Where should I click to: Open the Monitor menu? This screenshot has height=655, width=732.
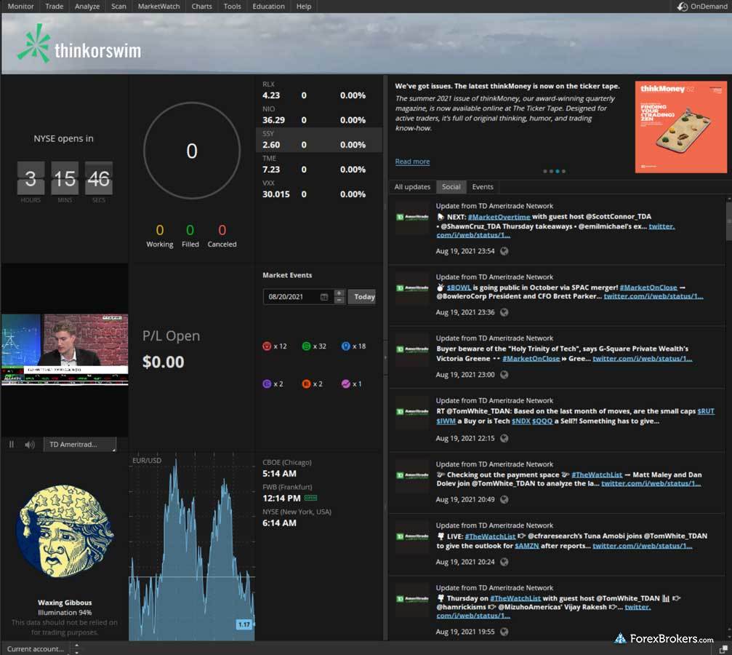click(20, 6)
